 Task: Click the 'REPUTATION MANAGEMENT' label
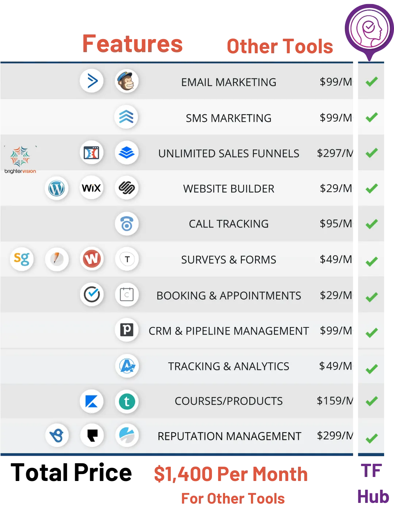(x=229, y=436)
